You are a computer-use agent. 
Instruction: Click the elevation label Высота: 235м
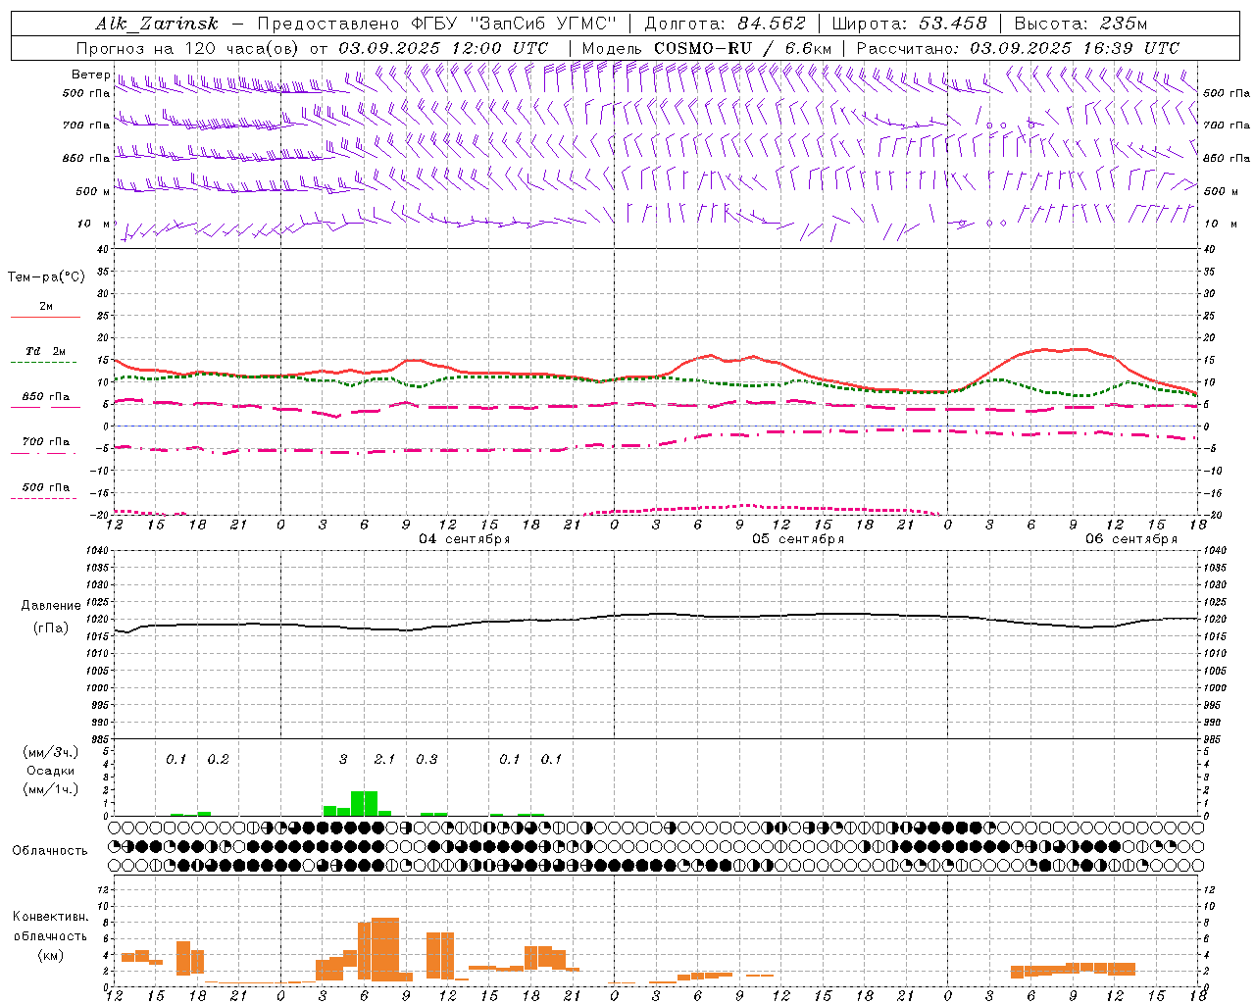[1080, 24]
